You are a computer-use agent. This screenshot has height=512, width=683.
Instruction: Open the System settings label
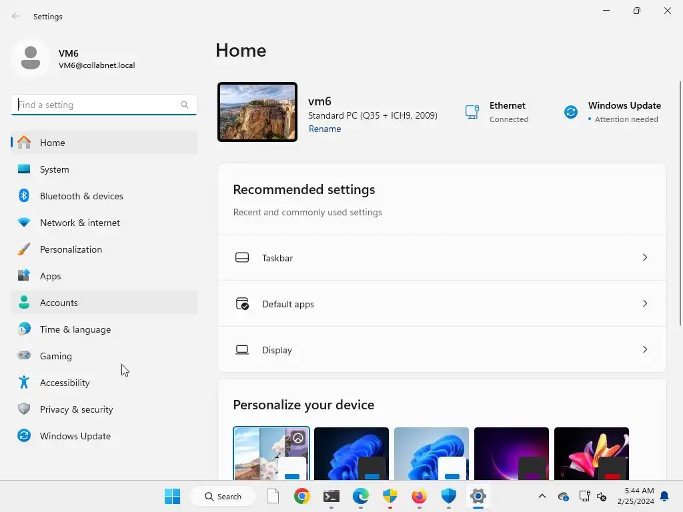pos(55,169)
